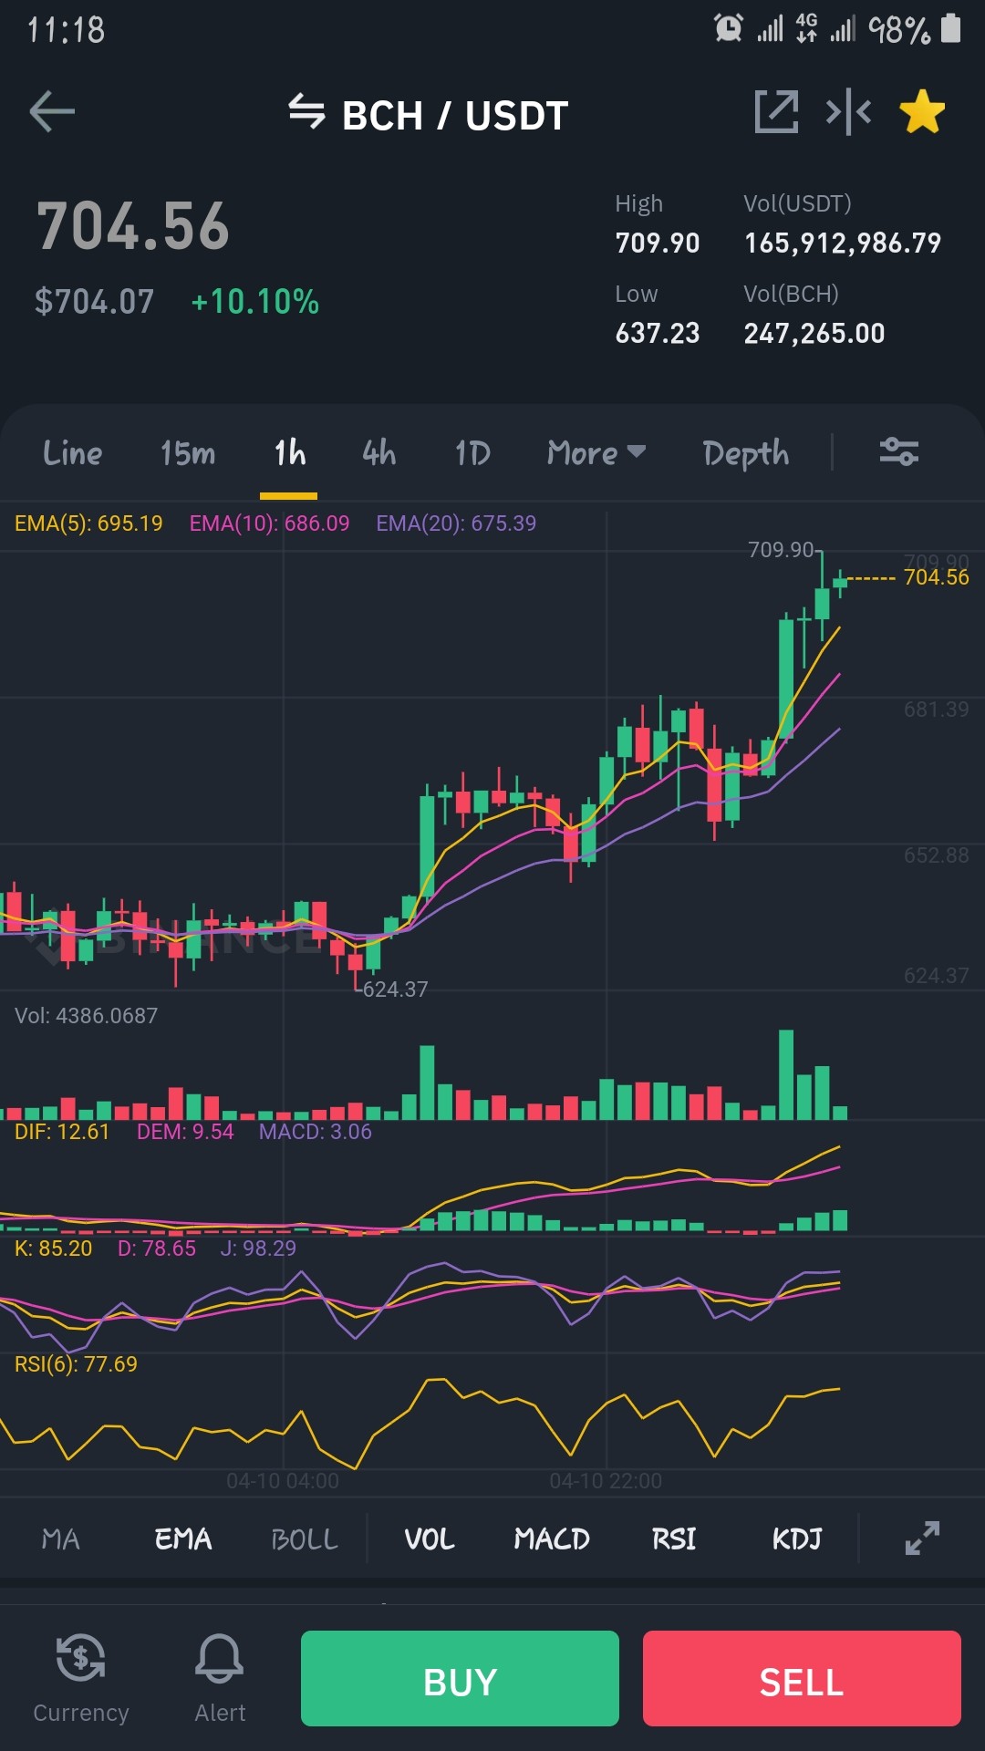Remove BCH/USDT from favorites star
985x1751 pixels.
[922, 112]
